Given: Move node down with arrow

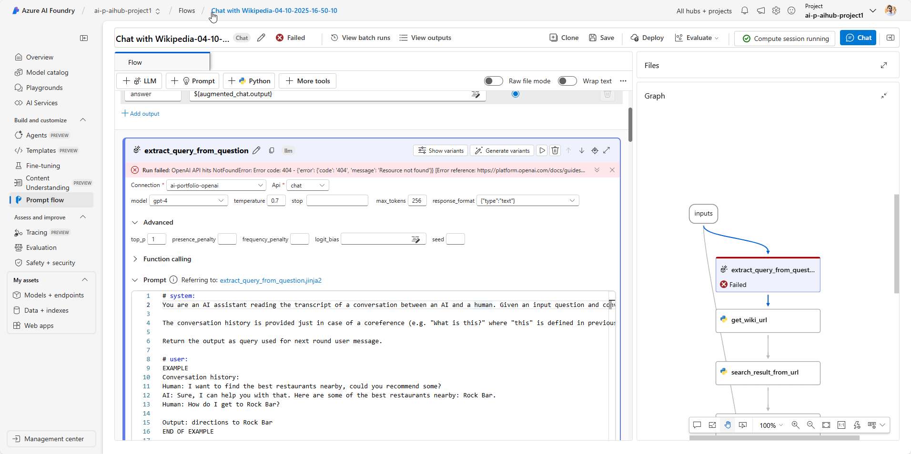Looking at the screenshot, I should [x=582, y=150].
